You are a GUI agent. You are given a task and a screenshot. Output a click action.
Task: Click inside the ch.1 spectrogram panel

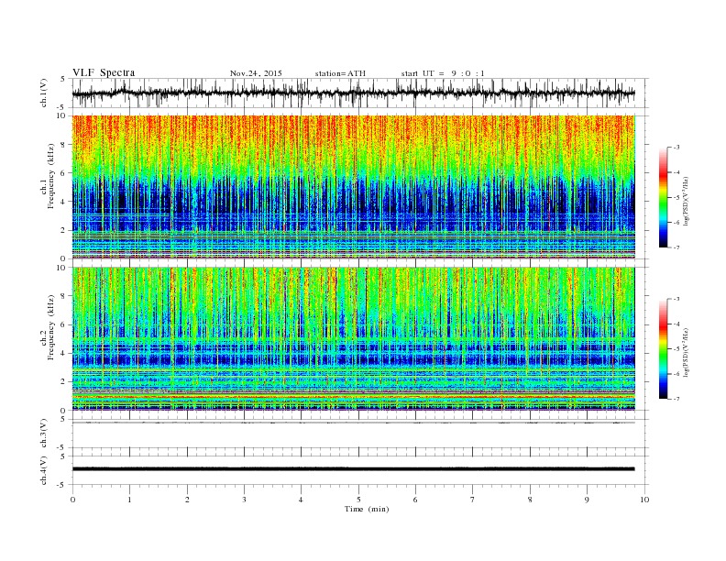(353, 187)
